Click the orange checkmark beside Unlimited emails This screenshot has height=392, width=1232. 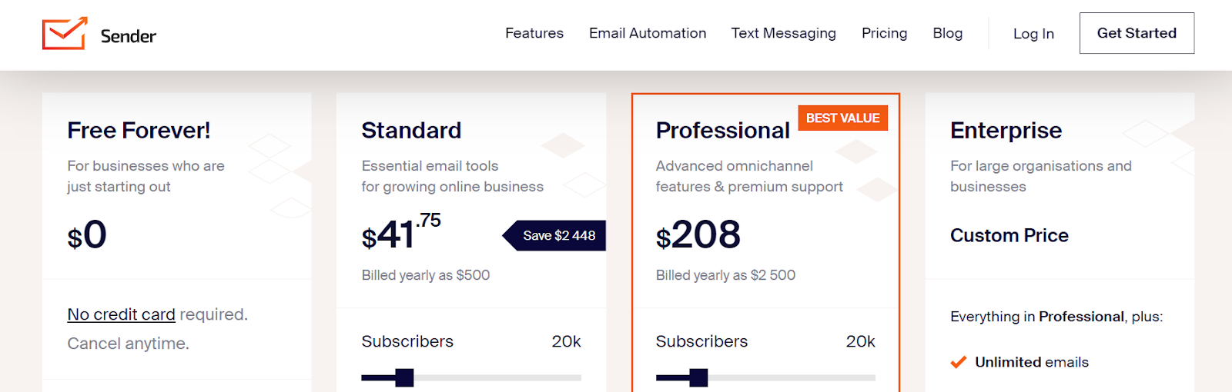click(x=958, y=362)
